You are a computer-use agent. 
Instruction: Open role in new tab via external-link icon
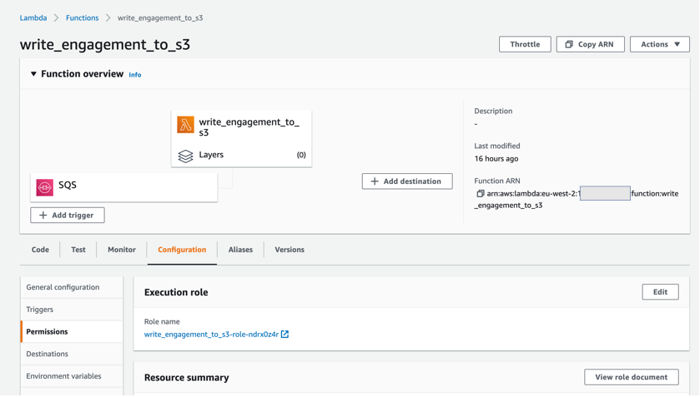point(285,335)
